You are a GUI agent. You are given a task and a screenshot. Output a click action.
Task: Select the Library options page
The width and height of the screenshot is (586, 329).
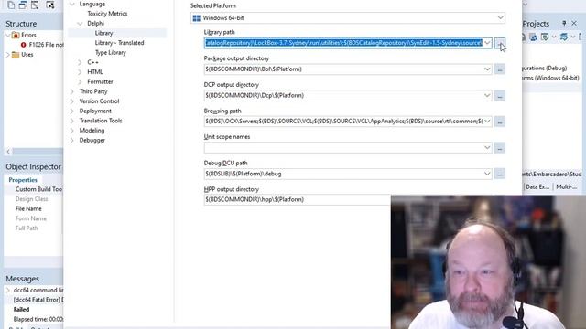tap(103, 33)
